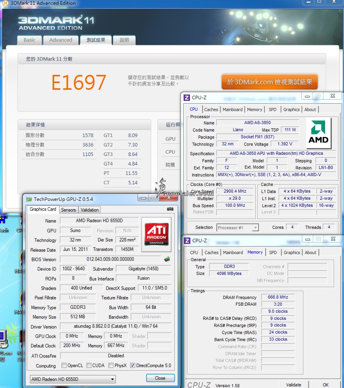The image size is (344, 388).
Task: Open the AMD Radeon HD 6550D dropdown
Action: (73, 379)
